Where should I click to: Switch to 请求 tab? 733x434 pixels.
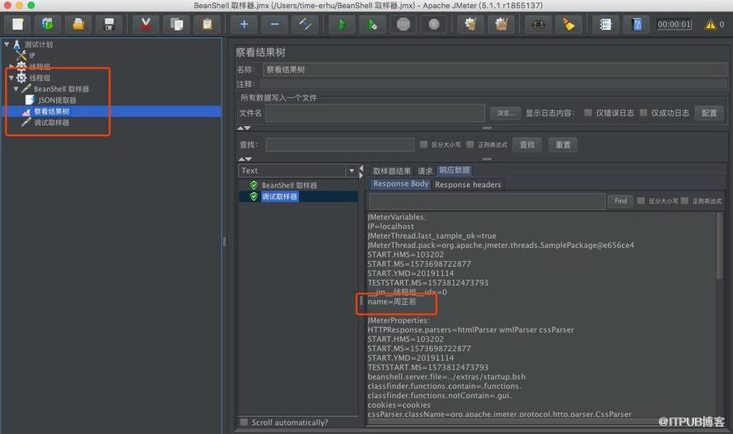coord(425,171)
